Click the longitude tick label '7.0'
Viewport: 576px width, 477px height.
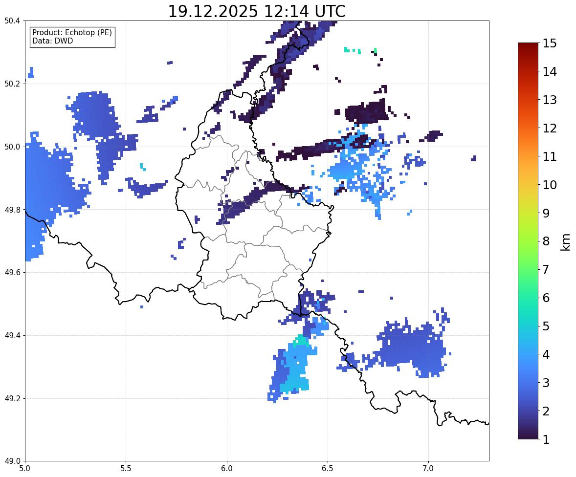[x=429, y=469]
